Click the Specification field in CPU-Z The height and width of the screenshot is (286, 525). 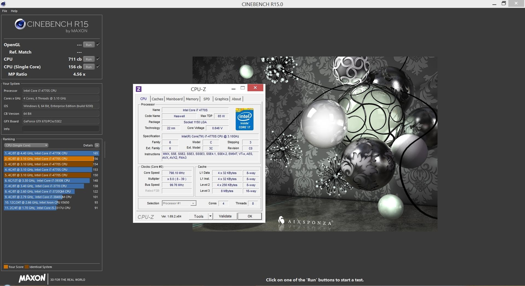(x=210, y=136)
